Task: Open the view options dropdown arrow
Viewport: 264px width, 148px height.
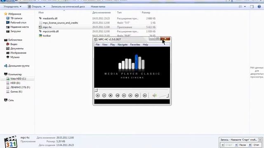Action: pos(245,7)
